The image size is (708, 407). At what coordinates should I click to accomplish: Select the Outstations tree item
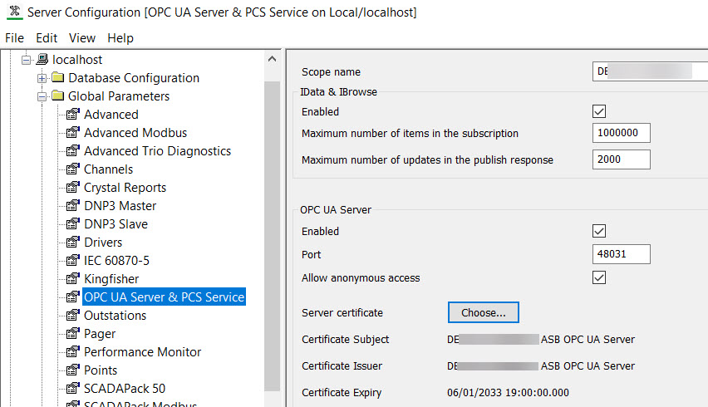(116, 316)
